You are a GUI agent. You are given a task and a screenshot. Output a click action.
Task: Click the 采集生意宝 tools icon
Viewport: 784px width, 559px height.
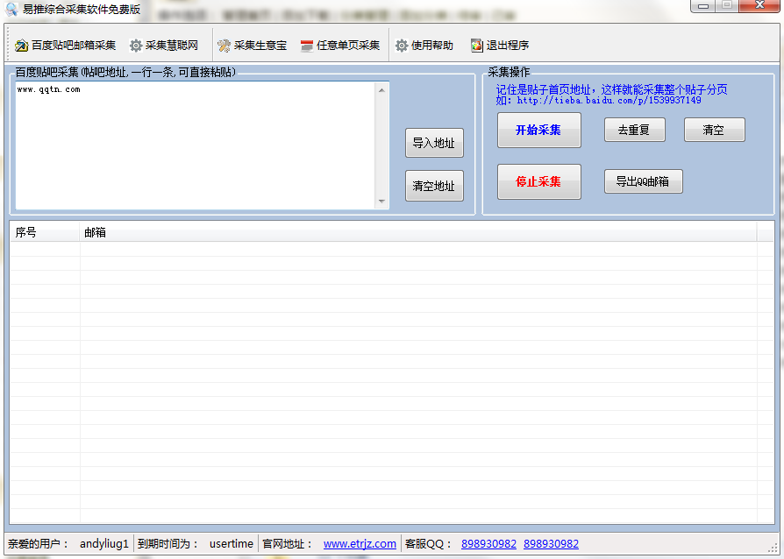coord(225,46)
